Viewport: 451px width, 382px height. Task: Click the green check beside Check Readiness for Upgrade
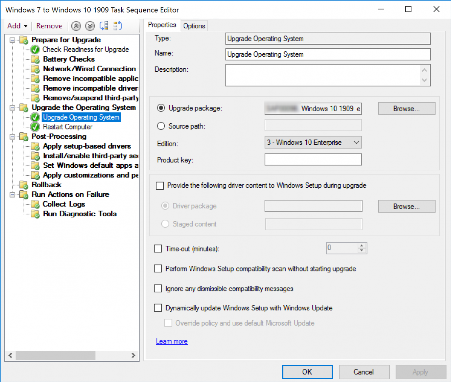[35, 49]
